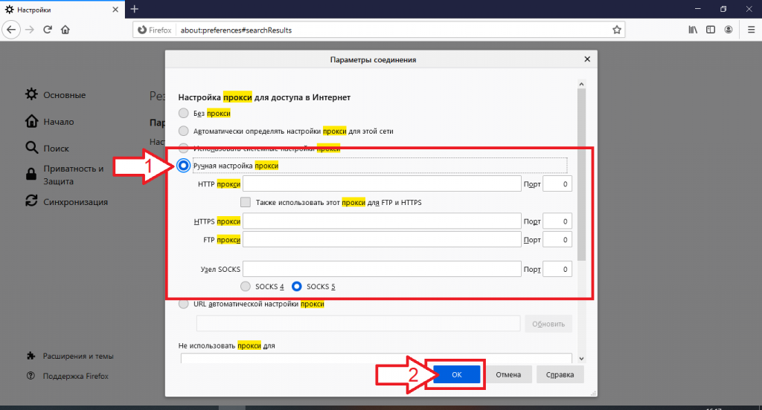Open a new tab with plus icon
This screenshot has width=762, height=410.
point(135,9)
